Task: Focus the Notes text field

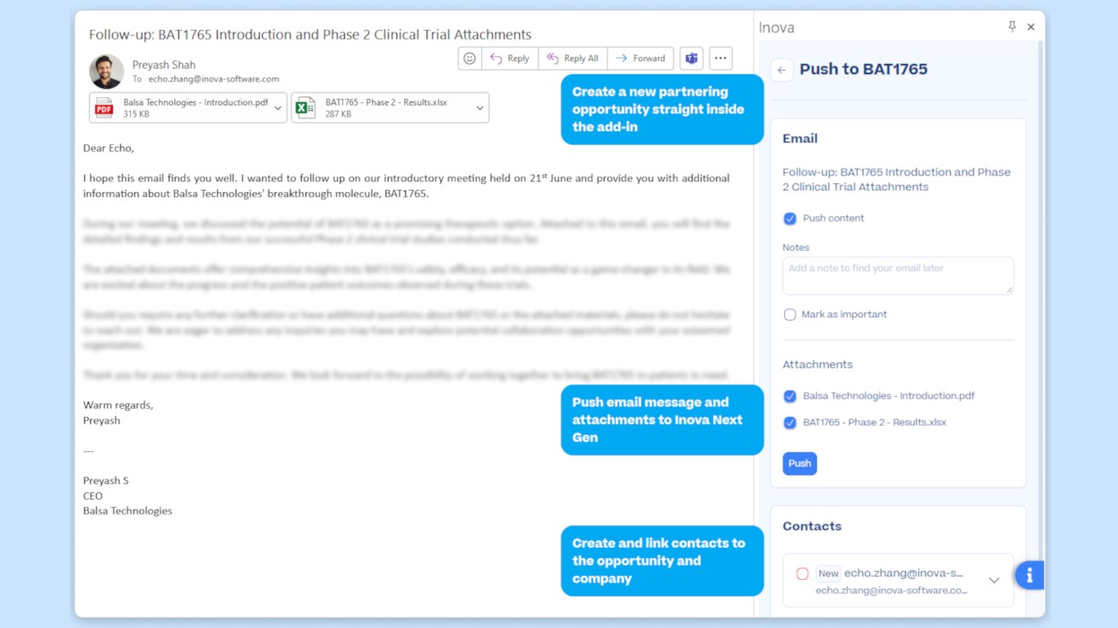Action: tap(898, 276)
